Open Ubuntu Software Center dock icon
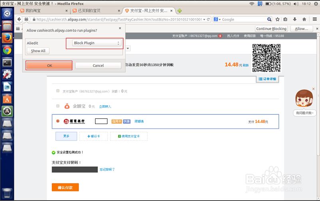 tap(7, 99)
